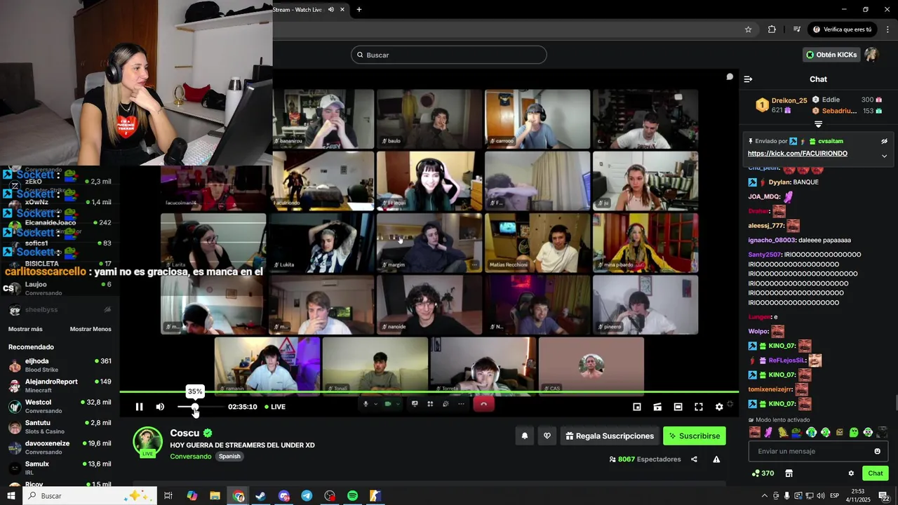898x505 pixels.
Task: Click the 370 channel points balance
Action: [x=763, y=473]
